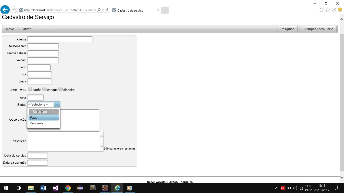
Task: Click into the cor field
Action: click(x=40, y=75)
